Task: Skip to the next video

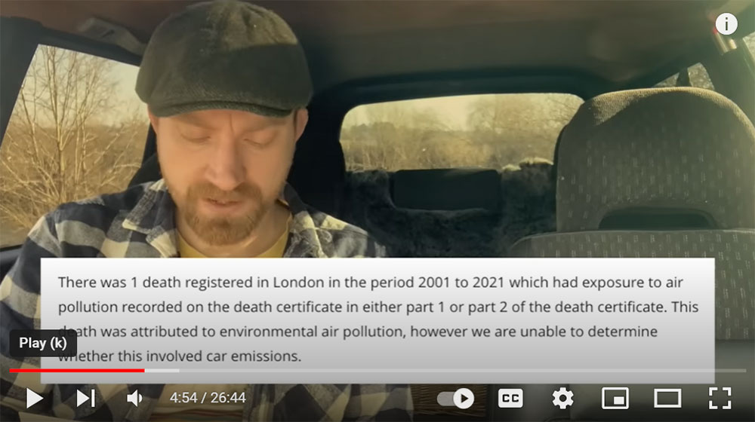Action: point(86,399)
